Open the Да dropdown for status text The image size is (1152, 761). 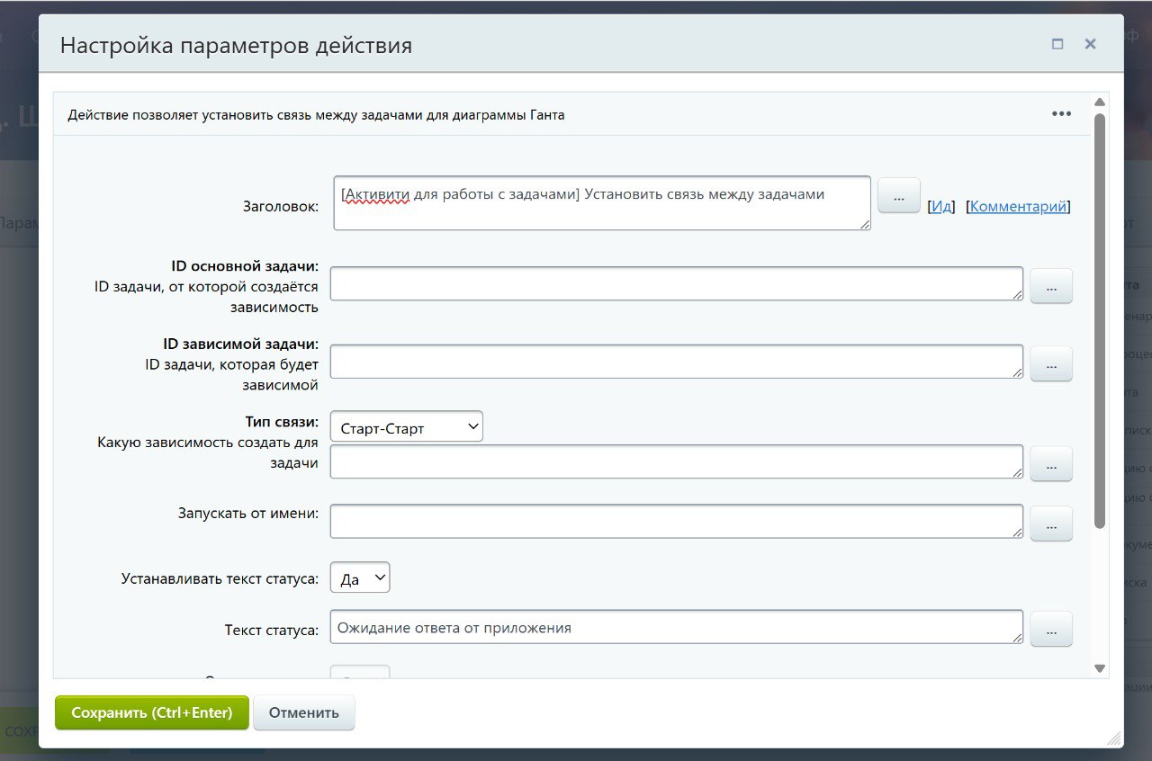(360, 578)
